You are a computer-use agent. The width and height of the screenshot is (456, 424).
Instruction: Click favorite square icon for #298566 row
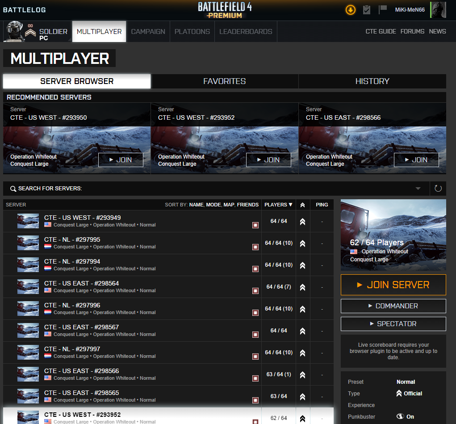click(x=255, y=378)
